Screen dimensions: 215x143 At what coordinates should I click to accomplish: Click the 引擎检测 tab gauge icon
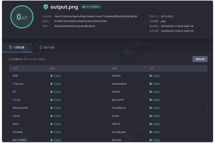click(x=11, y=47)
